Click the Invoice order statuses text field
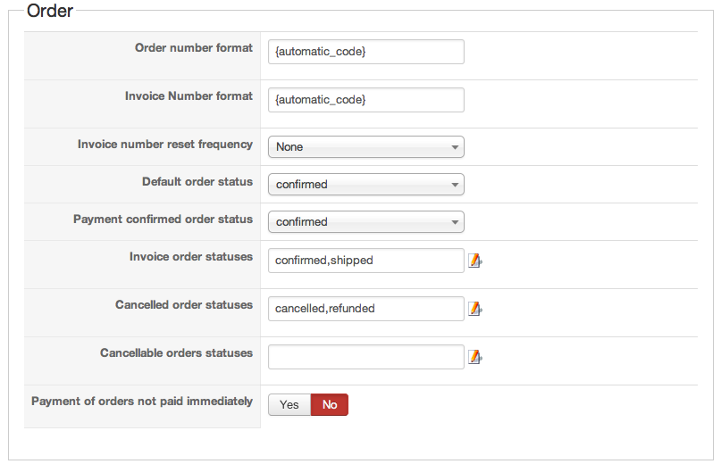The width and height of the screenshot is (721, 464). 366,261
